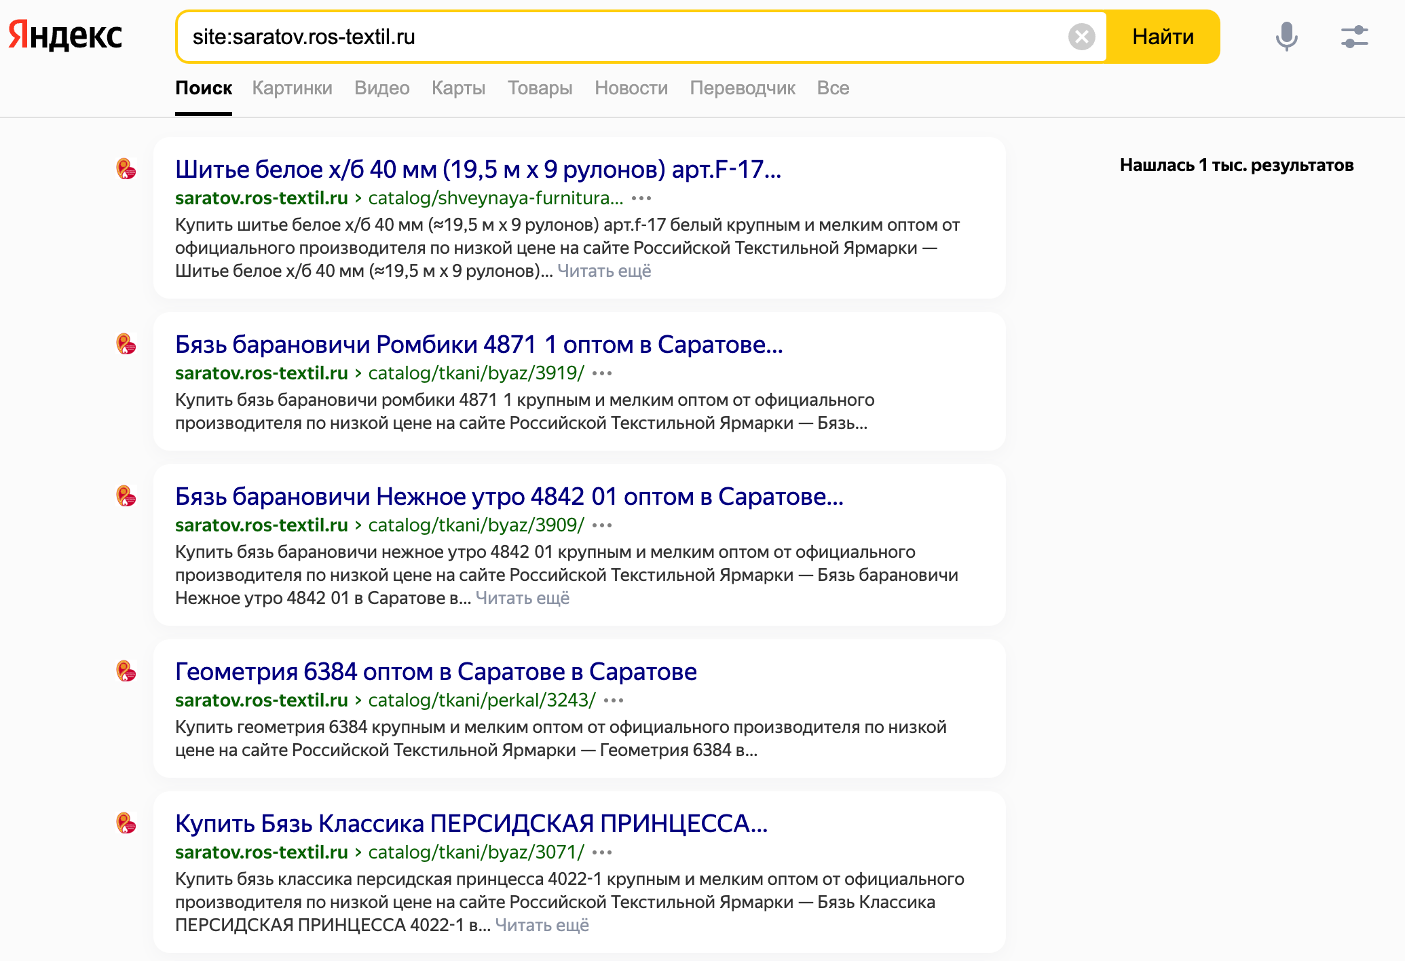
Task: Click into the search query field
Action: tap(611, 37)
